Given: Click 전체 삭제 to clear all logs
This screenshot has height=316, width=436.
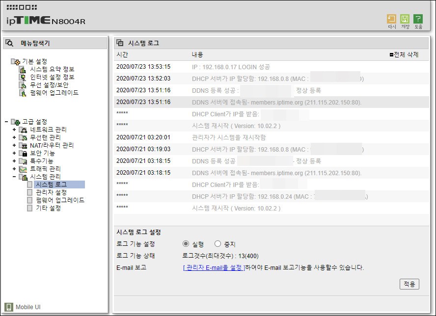Looking at the screenshot, I should pos(404,54).
